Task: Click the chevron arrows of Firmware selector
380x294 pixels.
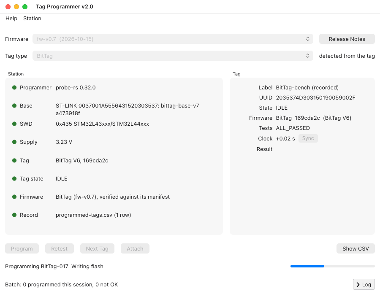Action: (x=307, y=39)
